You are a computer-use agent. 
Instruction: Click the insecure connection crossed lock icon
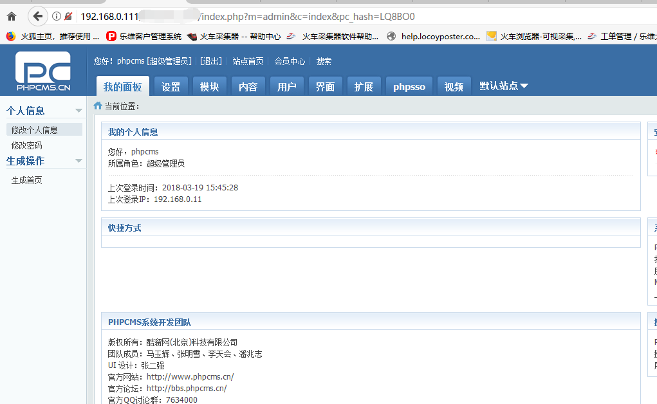(x=68, y=16)
